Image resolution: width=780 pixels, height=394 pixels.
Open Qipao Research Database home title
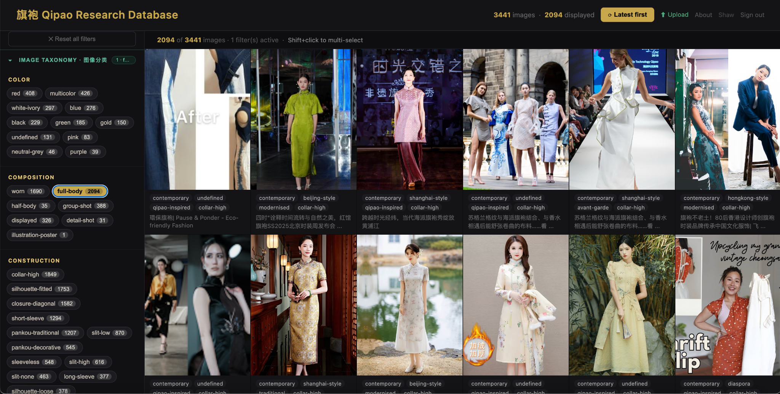point(97,15)
